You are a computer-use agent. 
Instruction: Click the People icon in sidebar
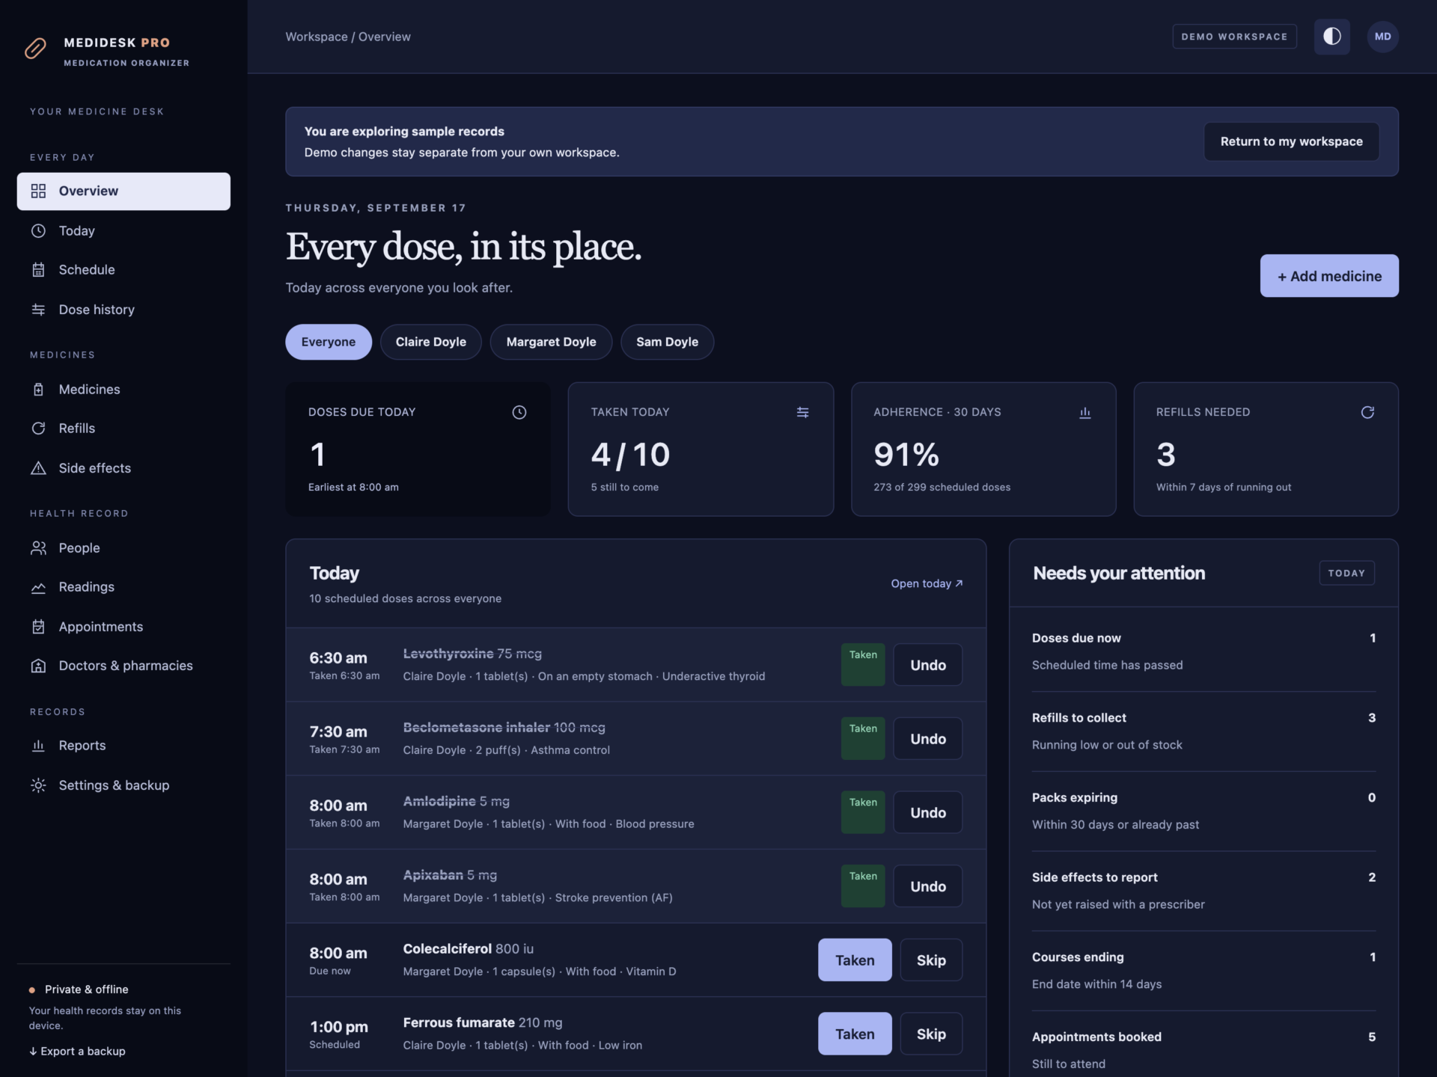[x=38, y=548]
